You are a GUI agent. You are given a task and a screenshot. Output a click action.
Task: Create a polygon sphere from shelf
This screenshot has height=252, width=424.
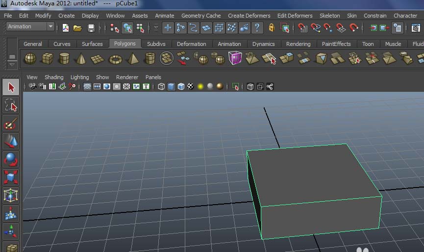point(30,59)
